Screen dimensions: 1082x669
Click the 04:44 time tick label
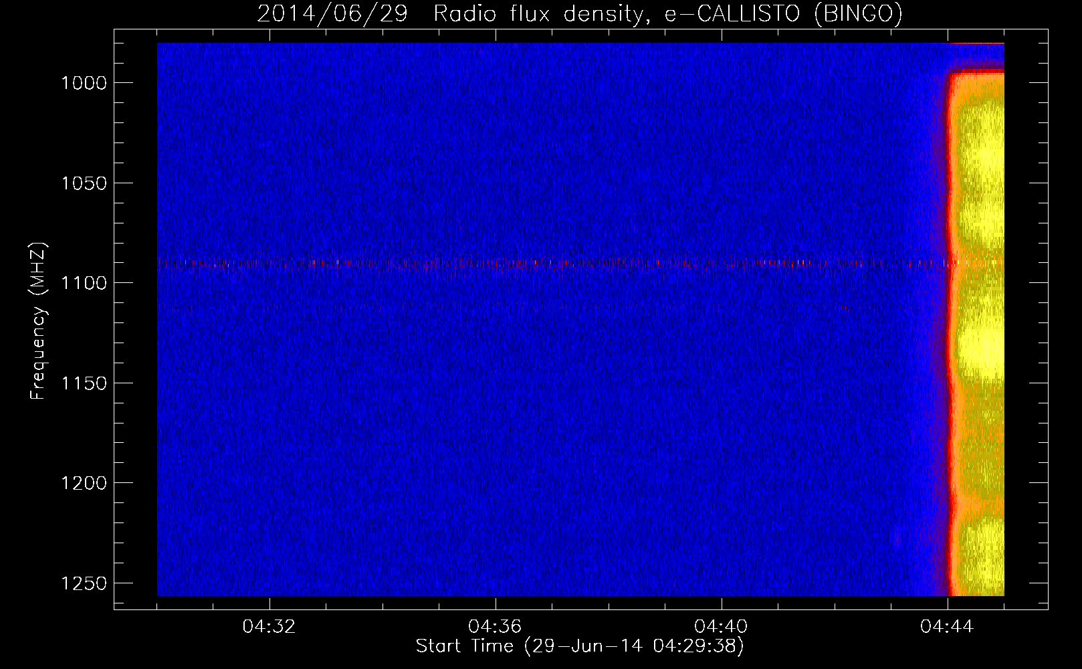click(x=948, y=627)
